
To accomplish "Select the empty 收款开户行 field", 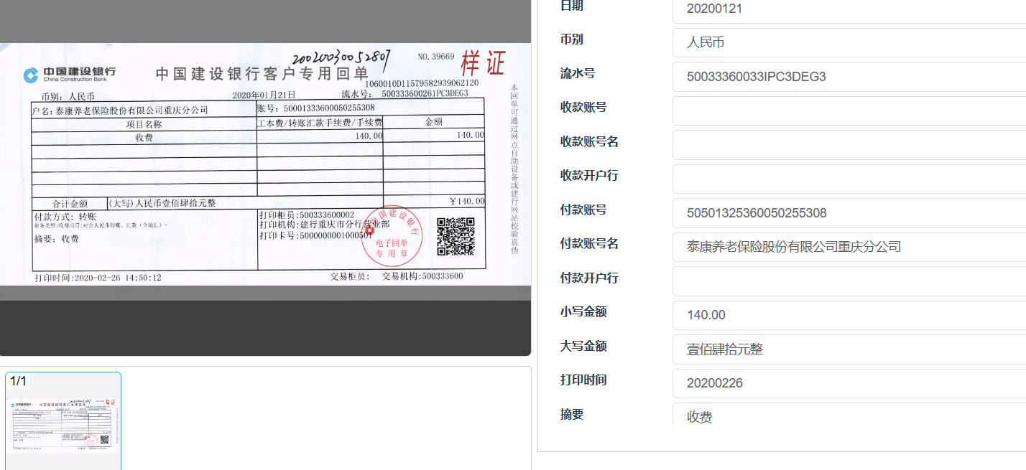I will point(848,179).
